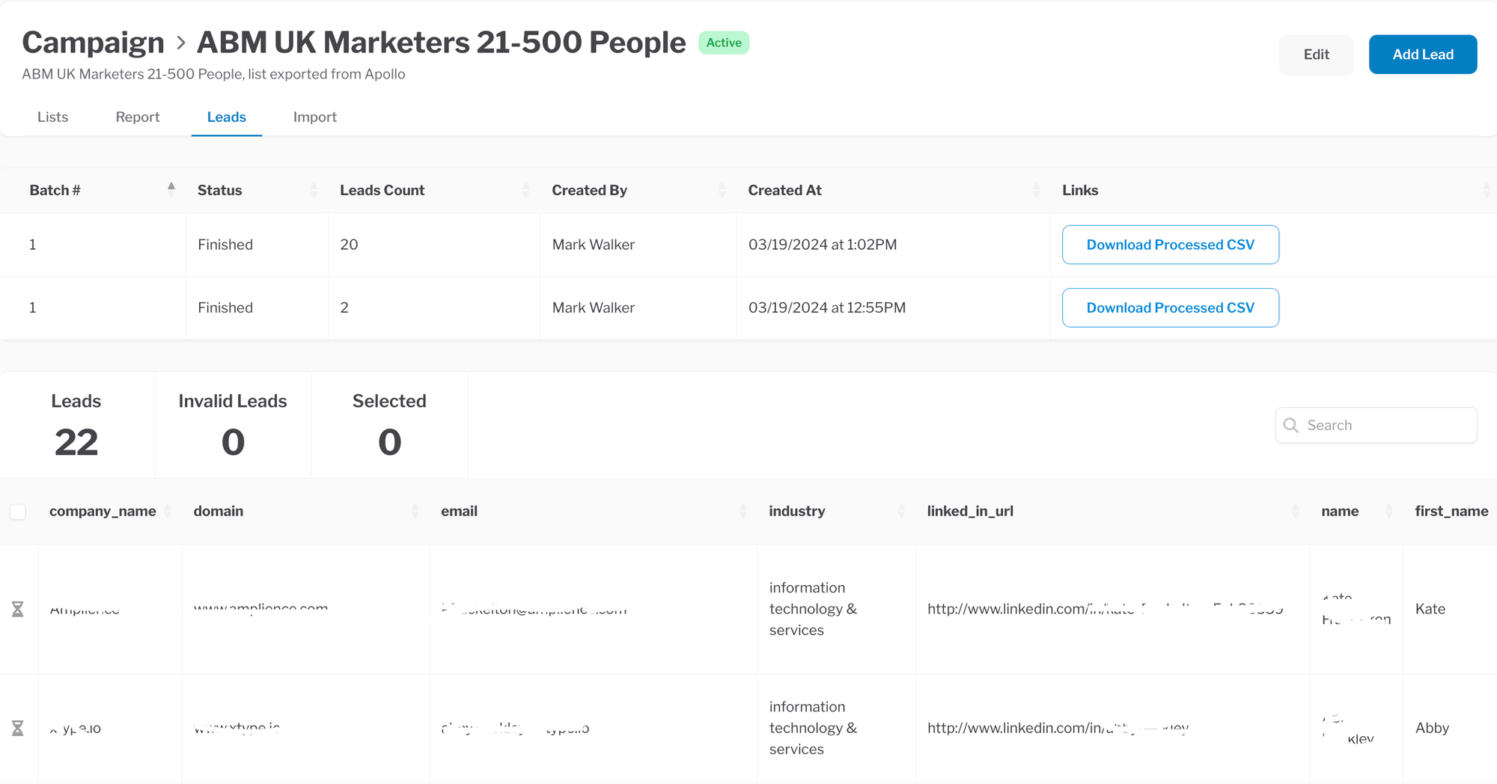The width and height of the screenshot is (1497, 784).
Task: Sort by the Created At column
Action: 1036,190
